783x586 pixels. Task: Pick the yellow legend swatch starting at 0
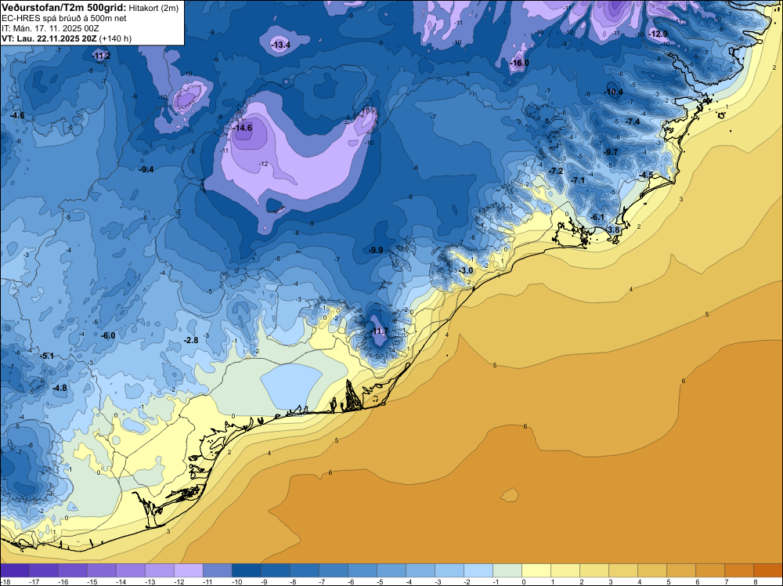536,571
